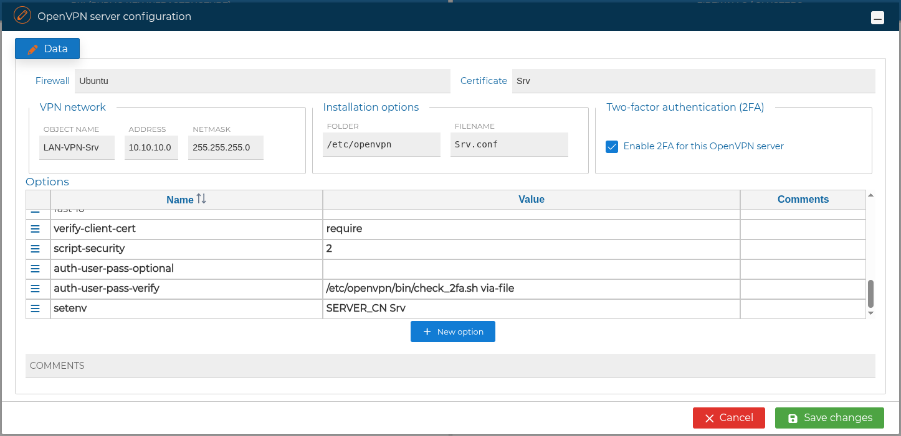
Task: Add a New option to the table
Action: (453, 332)
